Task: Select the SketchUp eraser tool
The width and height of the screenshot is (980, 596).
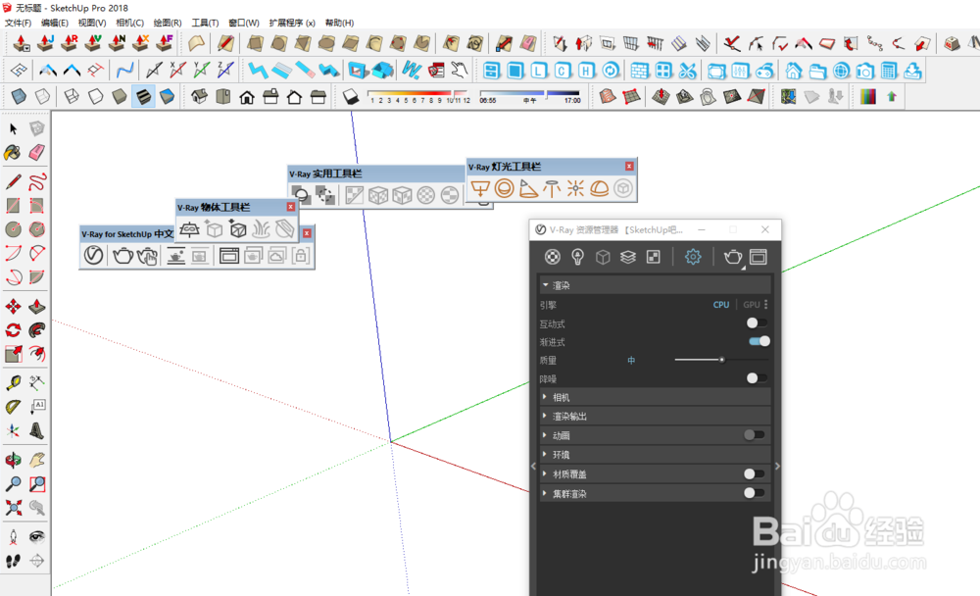Action: point(36,152)
